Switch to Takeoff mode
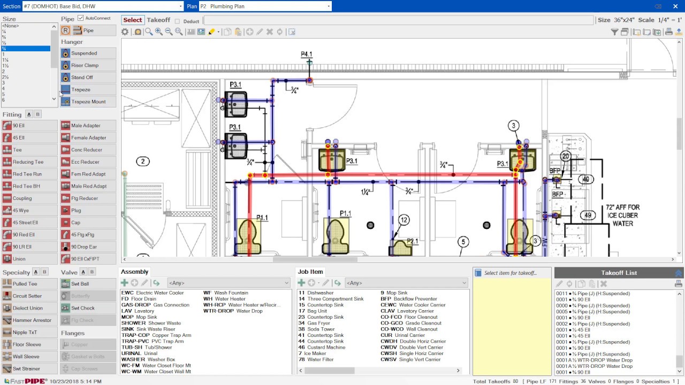This screenshot has width=685, height=385. (158, 20)
